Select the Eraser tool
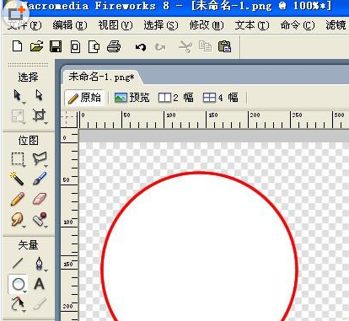This screenshot has width=349, height=321. point(40,199)
